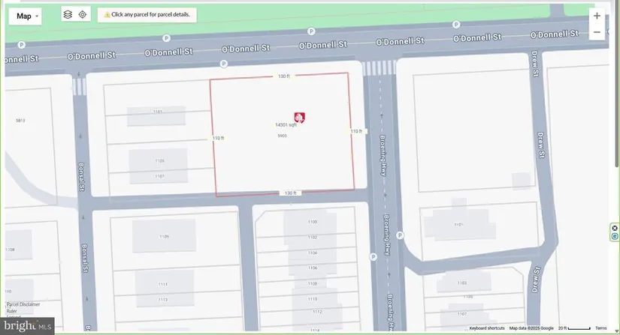Open Keyboard shortcuts
The height and width of the screenshot is (335, 620).
tap(487, 328)
